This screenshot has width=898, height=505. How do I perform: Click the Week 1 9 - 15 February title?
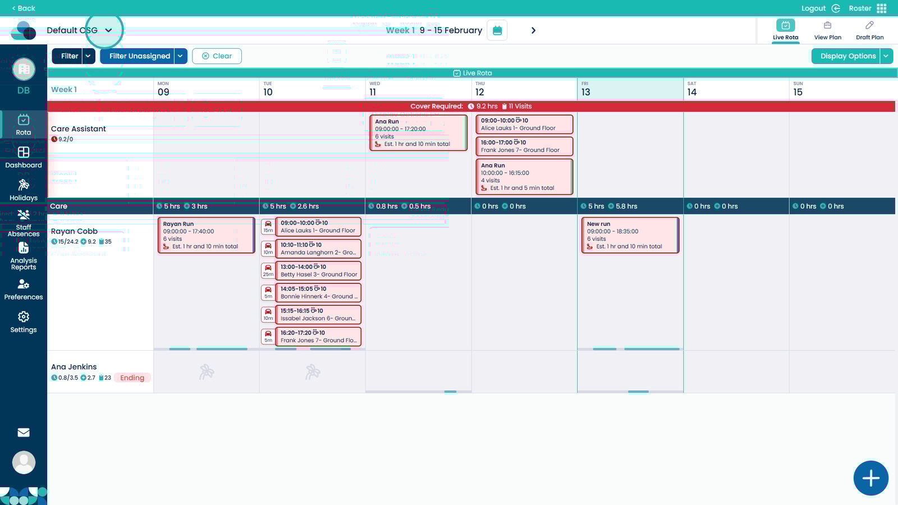pos(434,30)
